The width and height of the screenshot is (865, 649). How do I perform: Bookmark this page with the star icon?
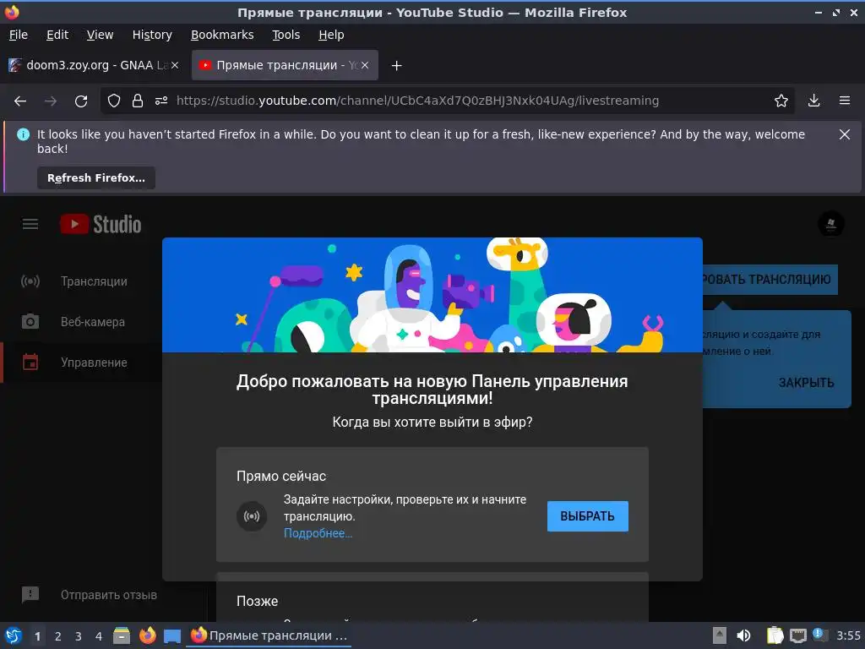[x=781, y=101]
